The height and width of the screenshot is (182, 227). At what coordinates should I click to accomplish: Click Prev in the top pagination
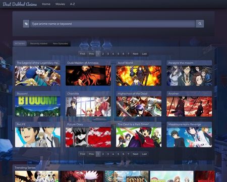click(x=91, y=54)
